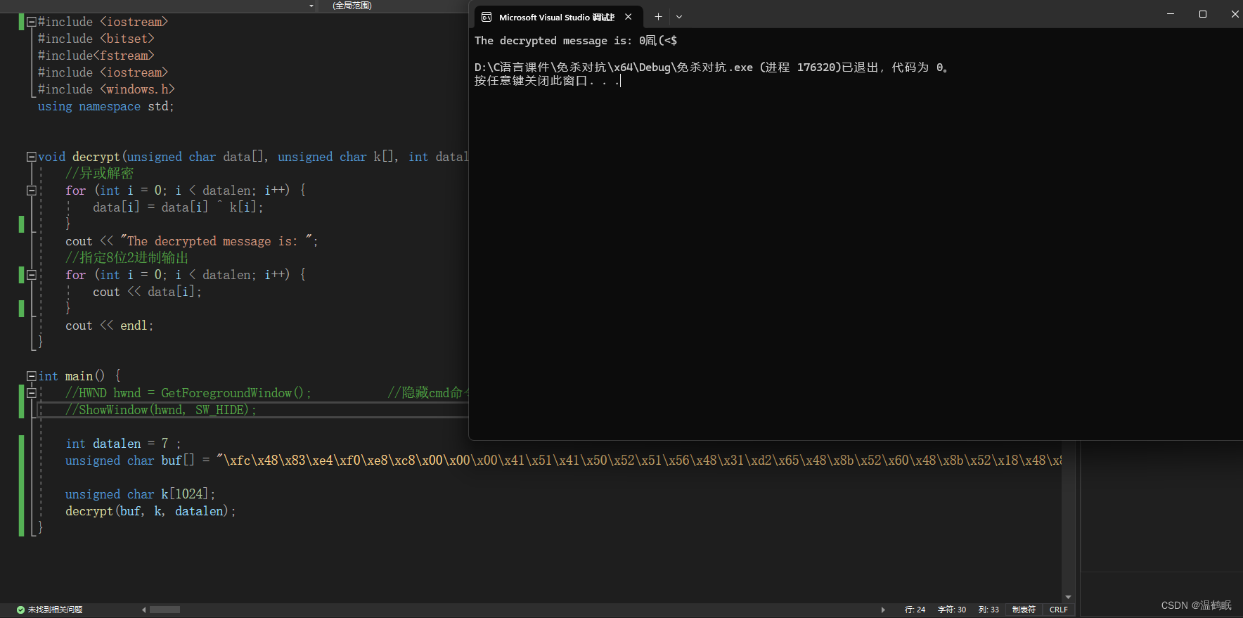Click the line 'int main() {'
Screen dimensions: 1243x618
[x=79, y=376]
